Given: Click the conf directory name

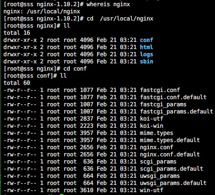Looking at the screenshot, I should (x=147, y=40).
